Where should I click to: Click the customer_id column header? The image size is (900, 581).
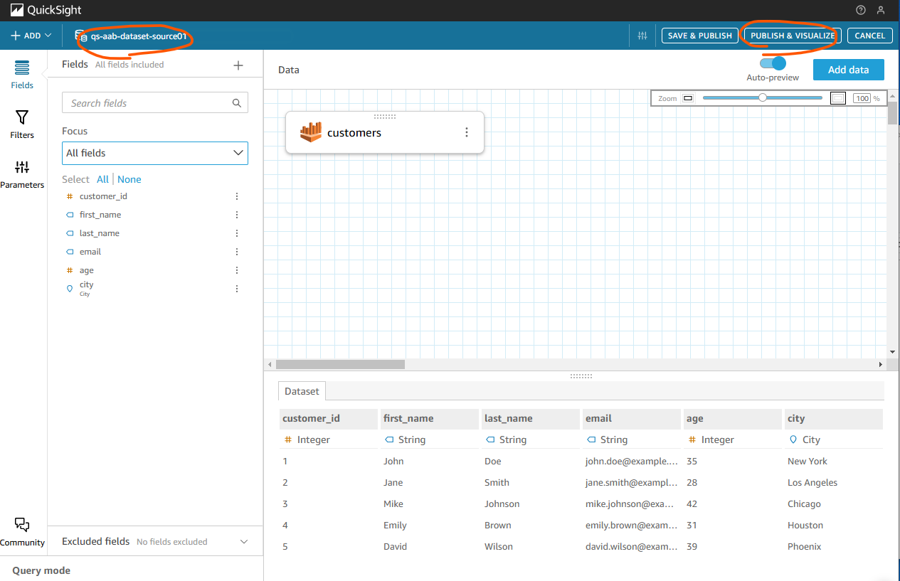click(x=329, y=418)
